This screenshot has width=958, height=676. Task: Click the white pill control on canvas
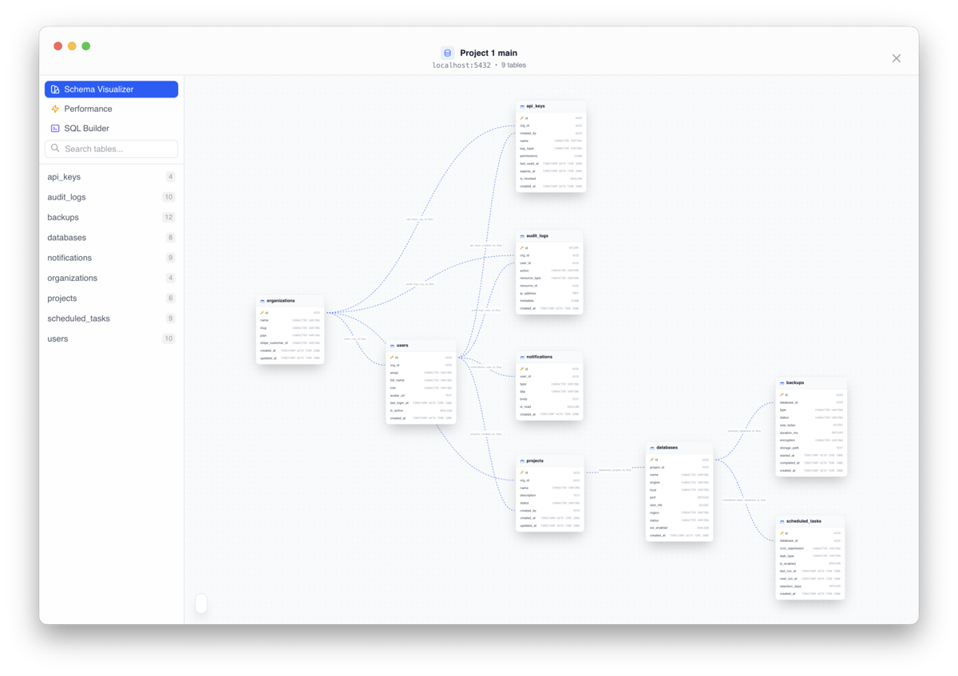pos(201,603)
